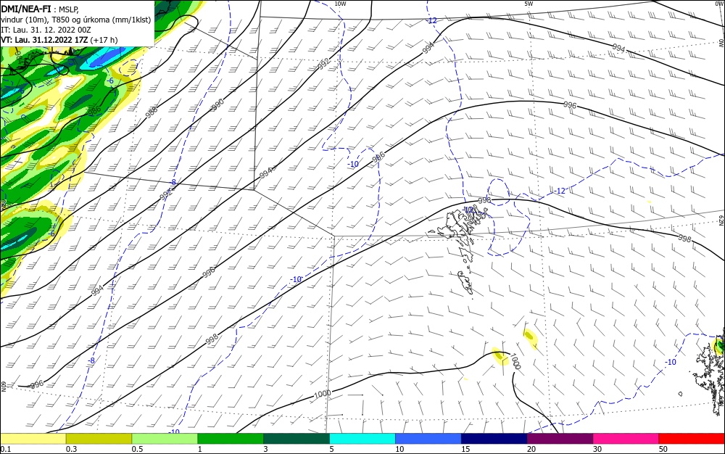
Task: Click legend value "20"
Action: [x=531, y=449]
